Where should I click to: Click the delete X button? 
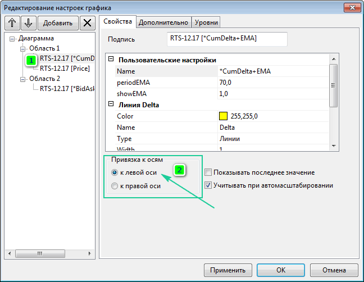tap(87, 22)
